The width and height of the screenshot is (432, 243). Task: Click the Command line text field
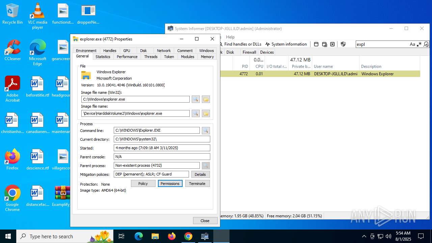(157, 130)
